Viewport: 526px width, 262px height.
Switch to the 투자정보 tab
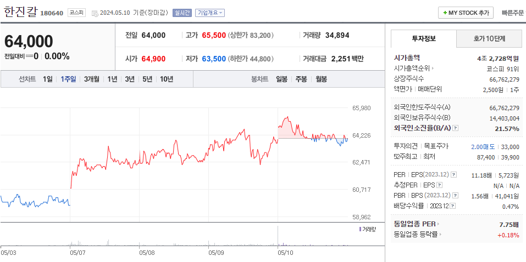click(424, 38)
